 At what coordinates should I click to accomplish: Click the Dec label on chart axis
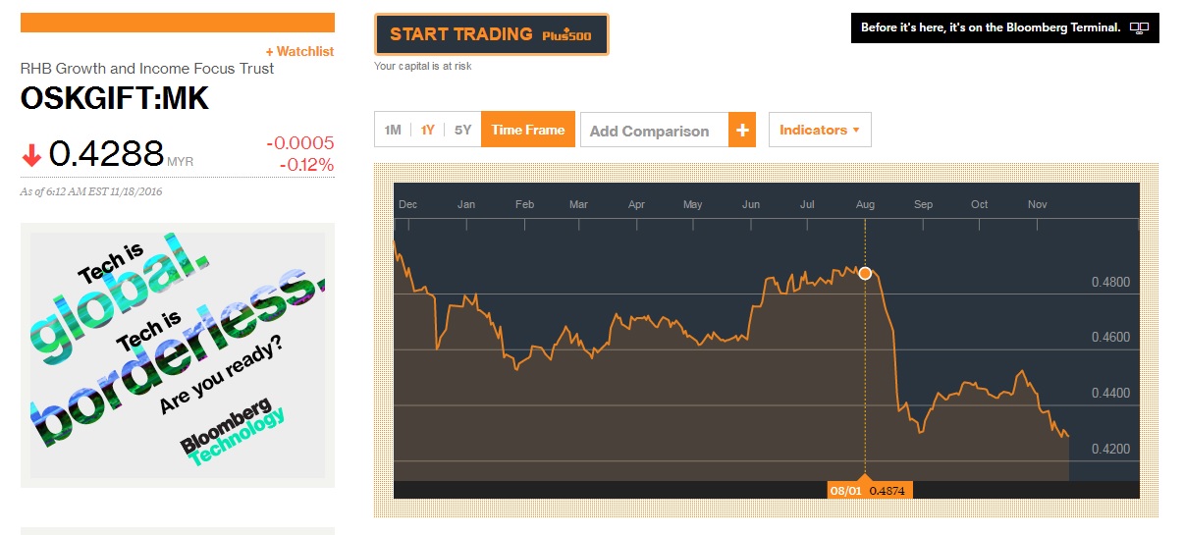pyautogui.click(x=407, y=204)
